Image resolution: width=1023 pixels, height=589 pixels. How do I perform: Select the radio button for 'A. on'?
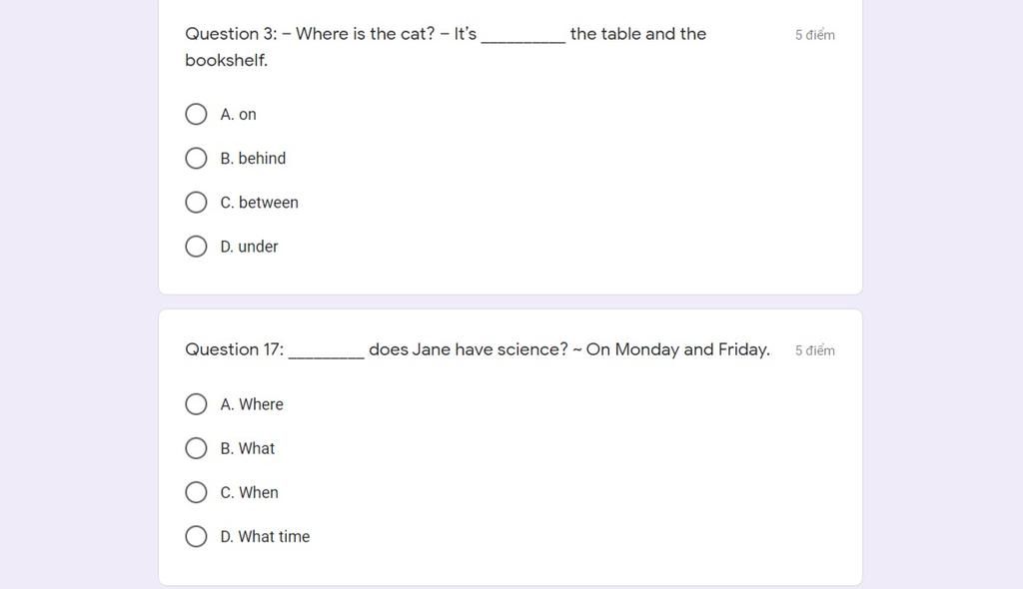click(196, 115)
